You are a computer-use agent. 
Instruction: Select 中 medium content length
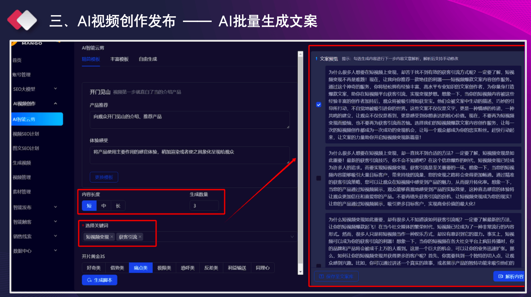pos(104,206)
